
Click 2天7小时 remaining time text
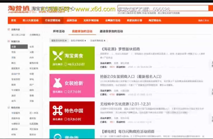(74, 92)
